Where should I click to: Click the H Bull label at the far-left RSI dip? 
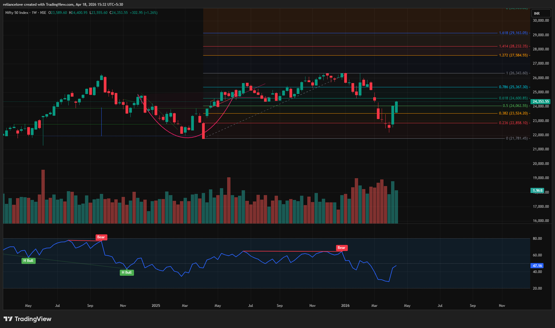tap(29, 261)
